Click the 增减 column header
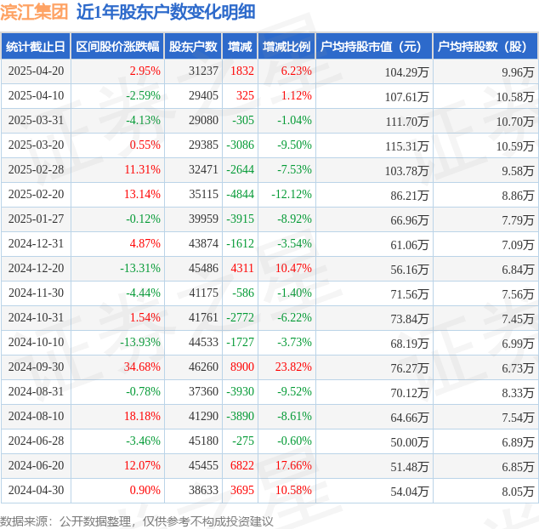The image size is (539, 529). coord(240,47)
